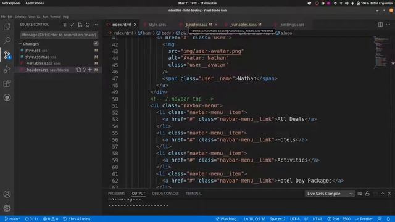The height and width of the screenshot is (222, 395).
Task: Open the Accounts icon in activity bar
Action: [7, 194]
